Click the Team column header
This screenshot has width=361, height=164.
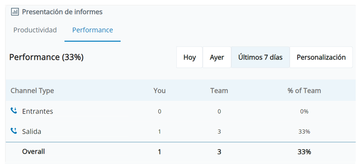219,91
